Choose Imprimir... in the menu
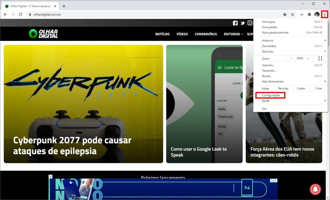Image resolution: width=330 pixels, height=200 pixels. [x=291, y=65]
